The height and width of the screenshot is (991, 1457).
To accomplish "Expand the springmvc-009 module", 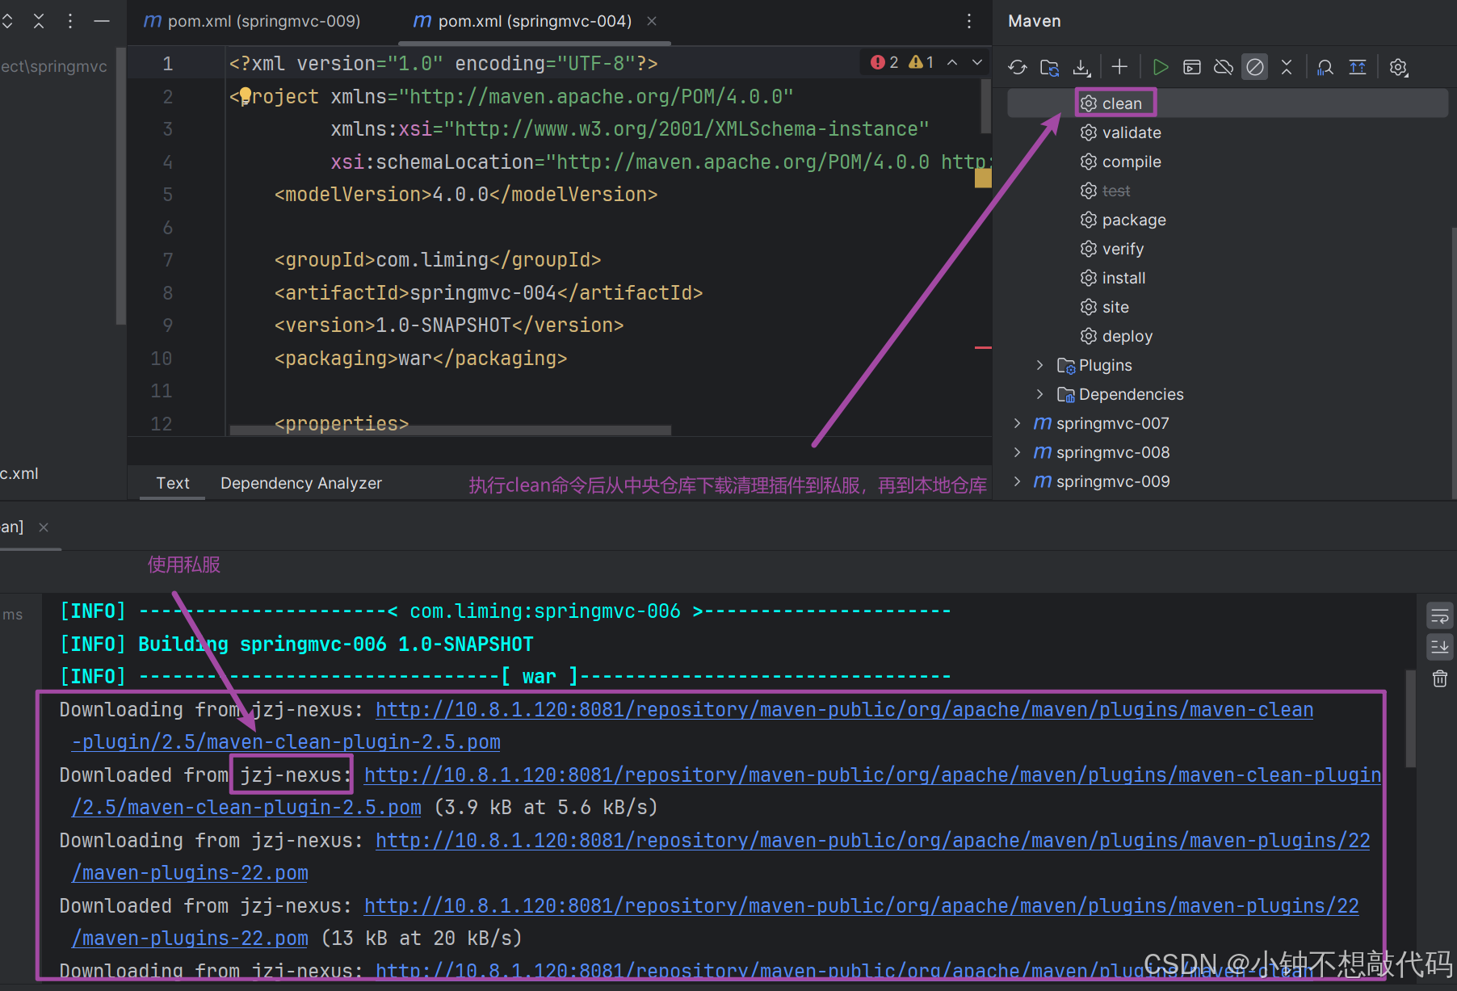I will click(1017, 481).
